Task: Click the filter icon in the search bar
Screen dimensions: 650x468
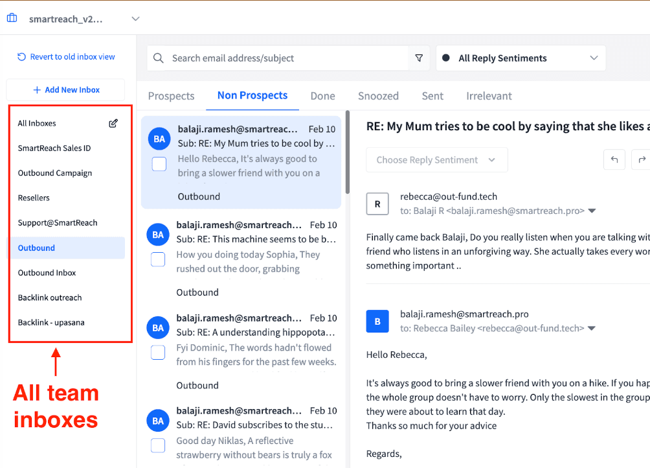Action: [420, 58]
